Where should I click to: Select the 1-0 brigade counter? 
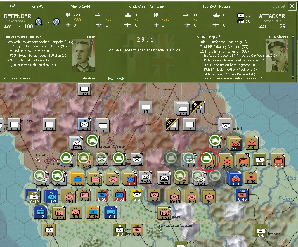[x=154, y=195]
